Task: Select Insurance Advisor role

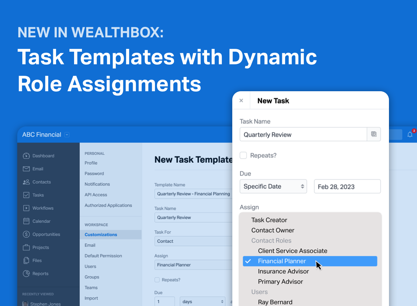Action: (283, 271)
